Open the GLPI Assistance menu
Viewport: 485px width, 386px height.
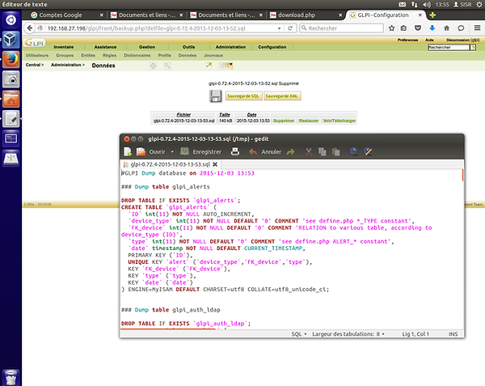pos(105,47)
